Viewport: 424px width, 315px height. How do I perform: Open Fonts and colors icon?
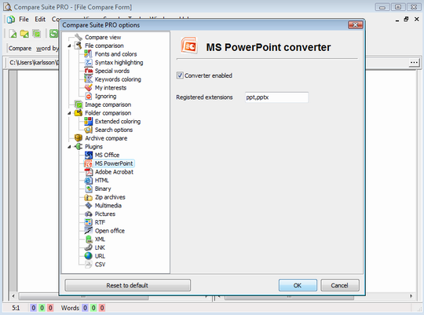pyautogui.click(x=88, y=54)
